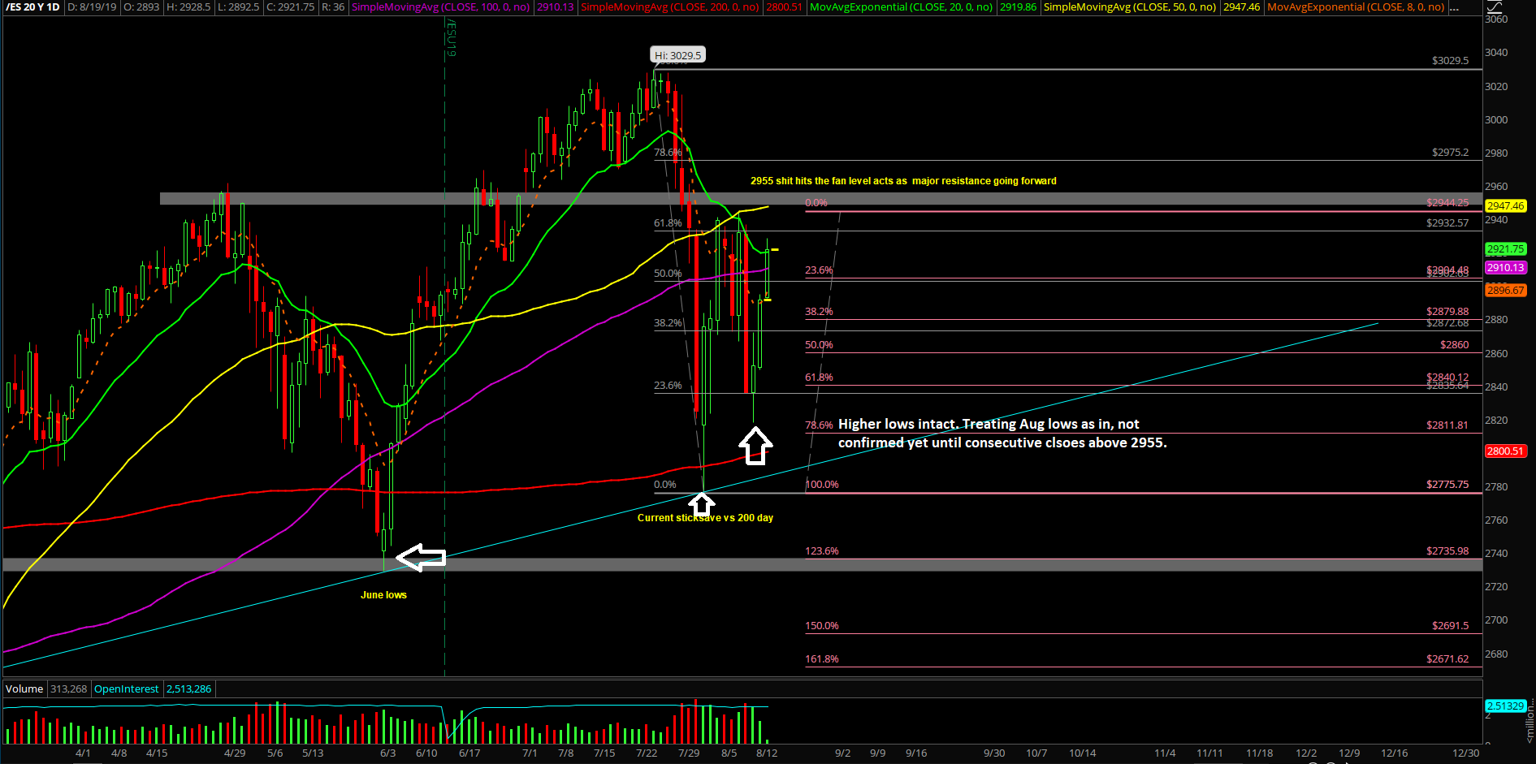
Task: Click the $2775.75 Fibonacci level label
Action: tap(1447, 485)
